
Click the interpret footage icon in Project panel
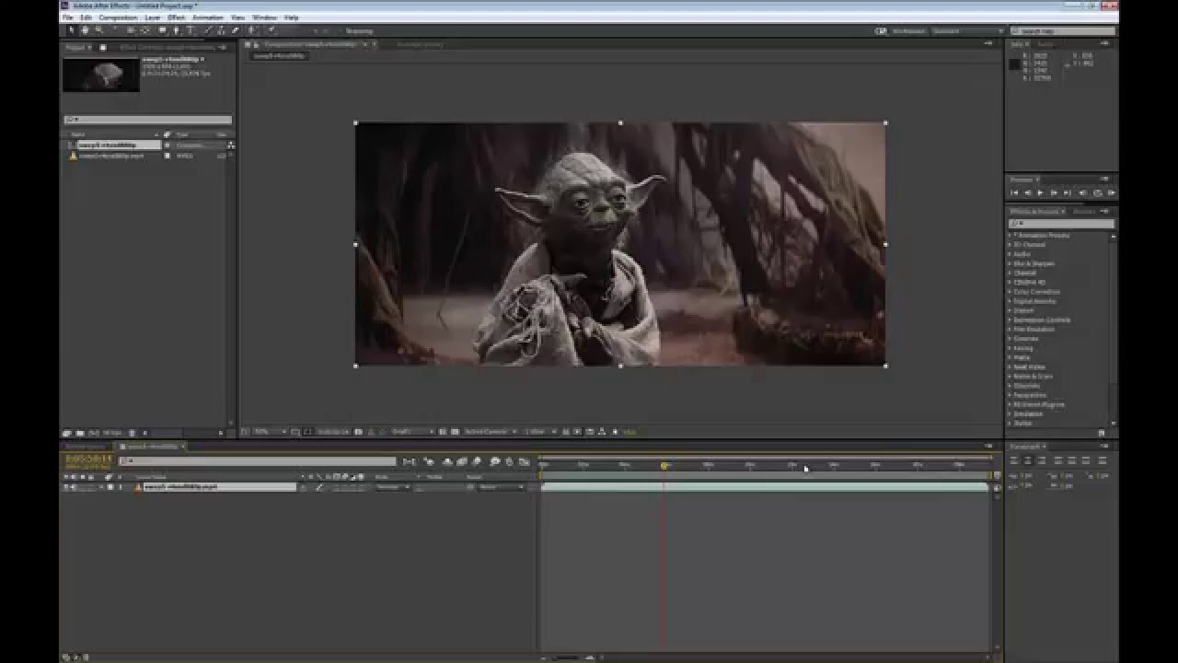click(67, 433)
